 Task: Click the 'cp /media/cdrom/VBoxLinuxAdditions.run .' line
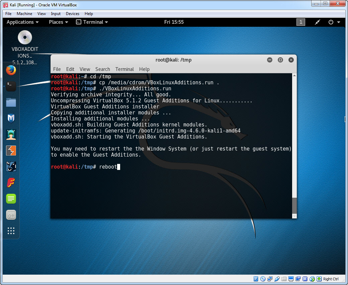(135, 83)
